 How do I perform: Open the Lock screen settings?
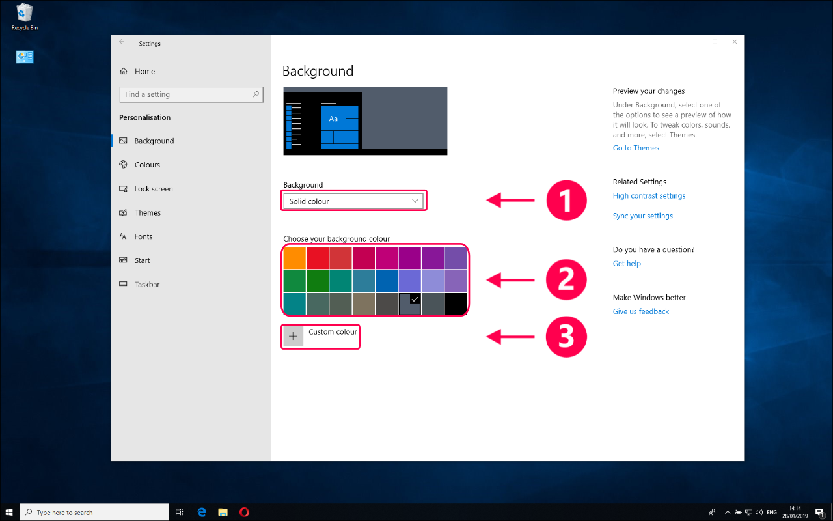coord(154,189)
